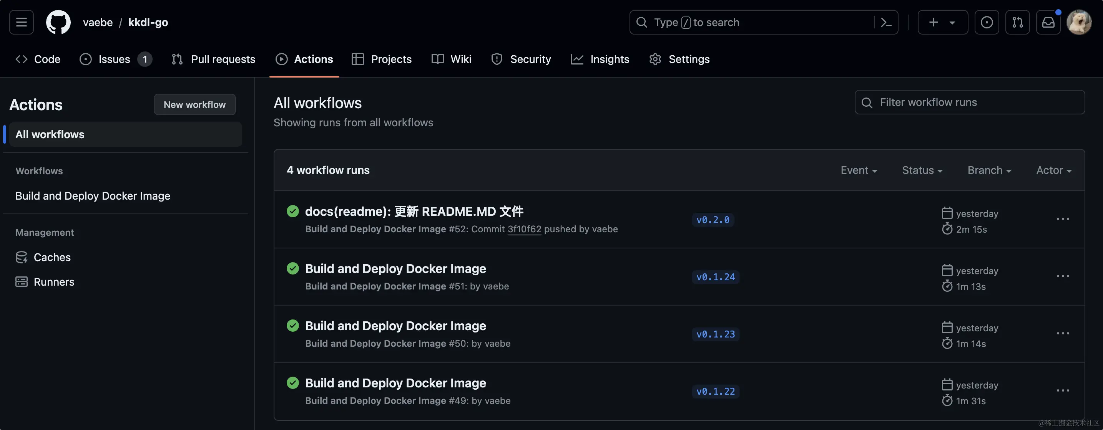
Task: Click the Issues count badge
Action: tap(145, 59)
